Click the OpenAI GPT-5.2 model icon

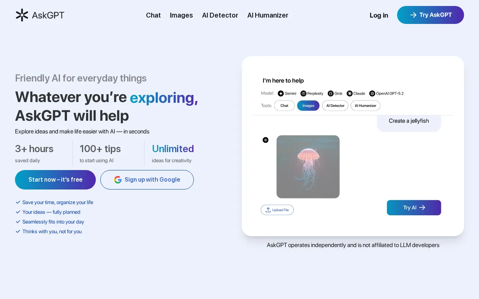click(x=372, y=93)
